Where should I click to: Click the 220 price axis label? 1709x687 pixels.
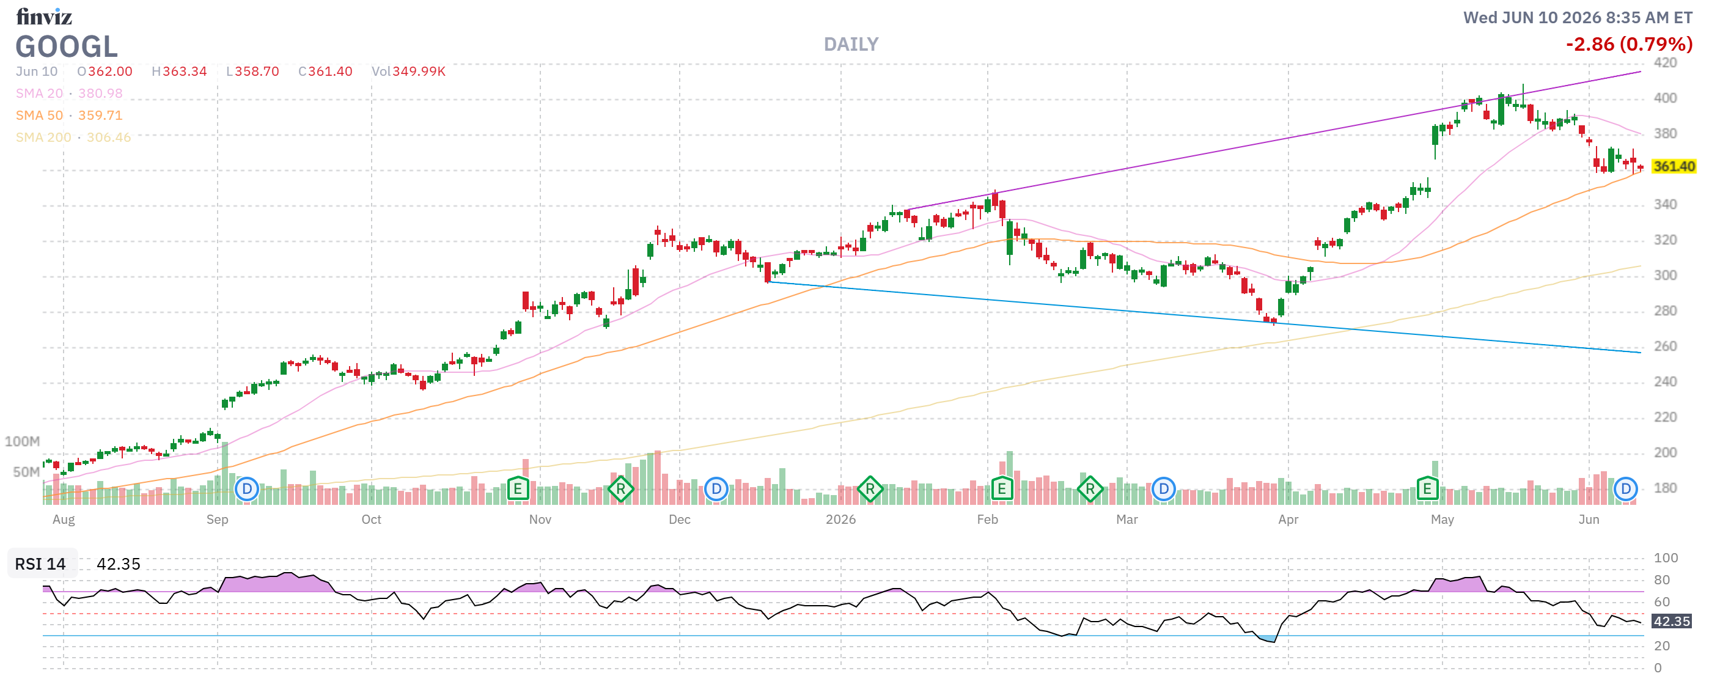click(x=1664, y=417)
